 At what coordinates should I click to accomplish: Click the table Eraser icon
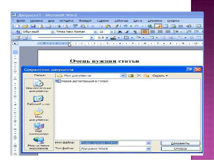click(25, 38)
